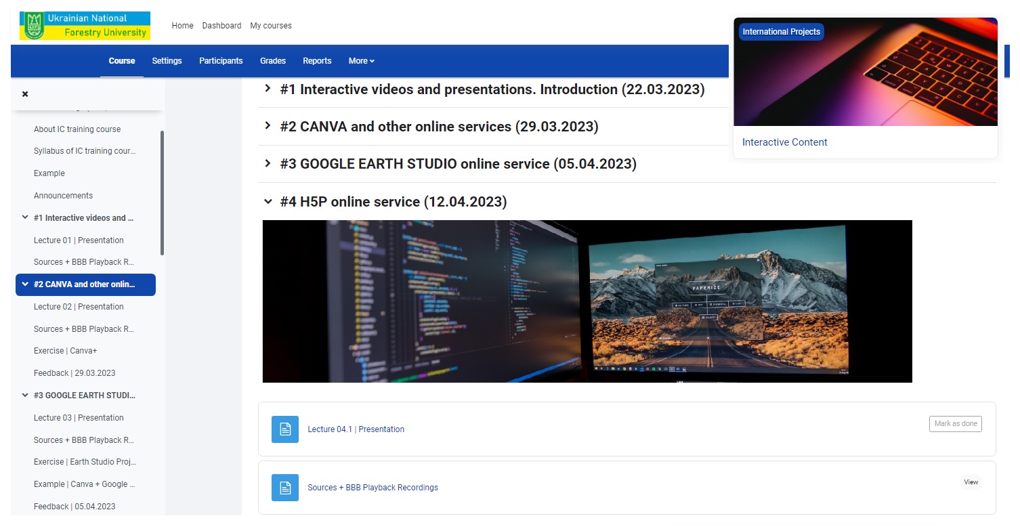Click the View badge on Sources + BBB

pos(971,482)
